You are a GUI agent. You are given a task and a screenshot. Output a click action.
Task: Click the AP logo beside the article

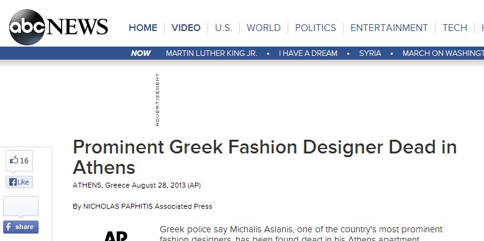(116, 236)
